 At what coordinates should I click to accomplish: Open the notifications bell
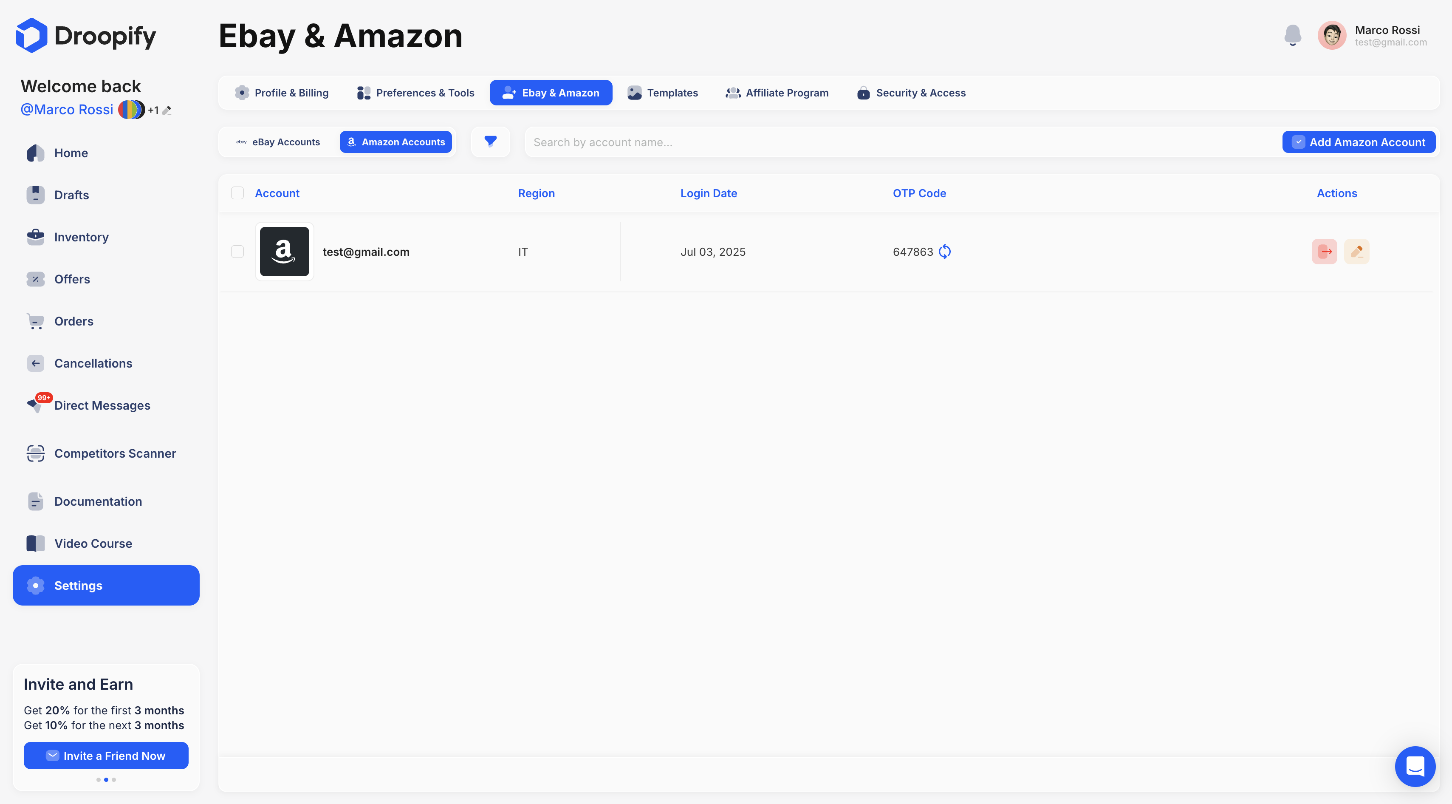coord(1292,36)
